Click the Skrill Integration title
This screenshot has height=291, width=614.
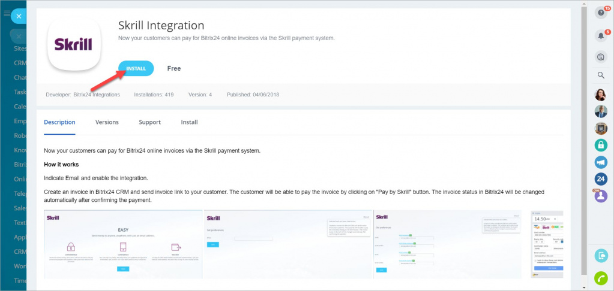pyautogui.click(x=161, y=26)
